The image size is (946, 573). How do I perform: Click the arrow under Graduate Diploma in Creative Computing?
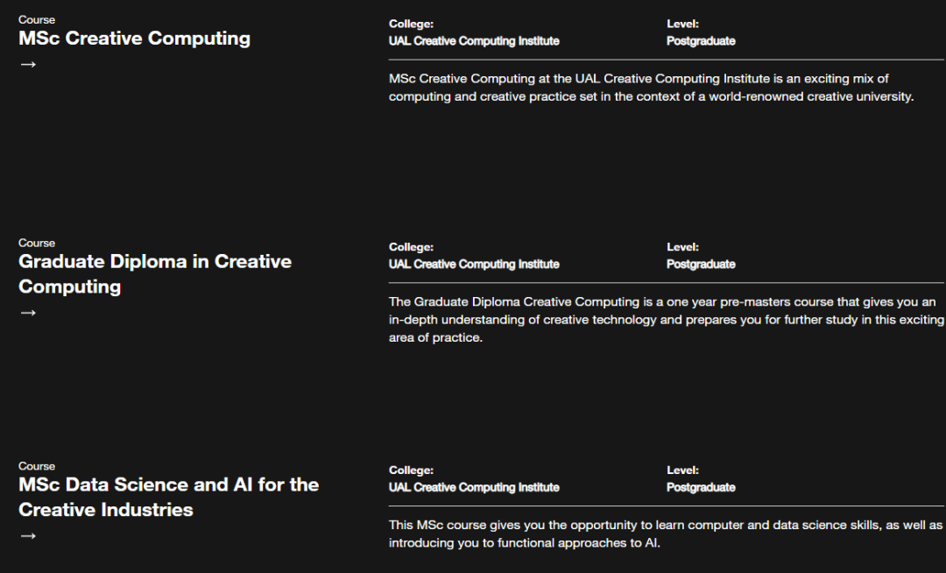click(28, 313)
